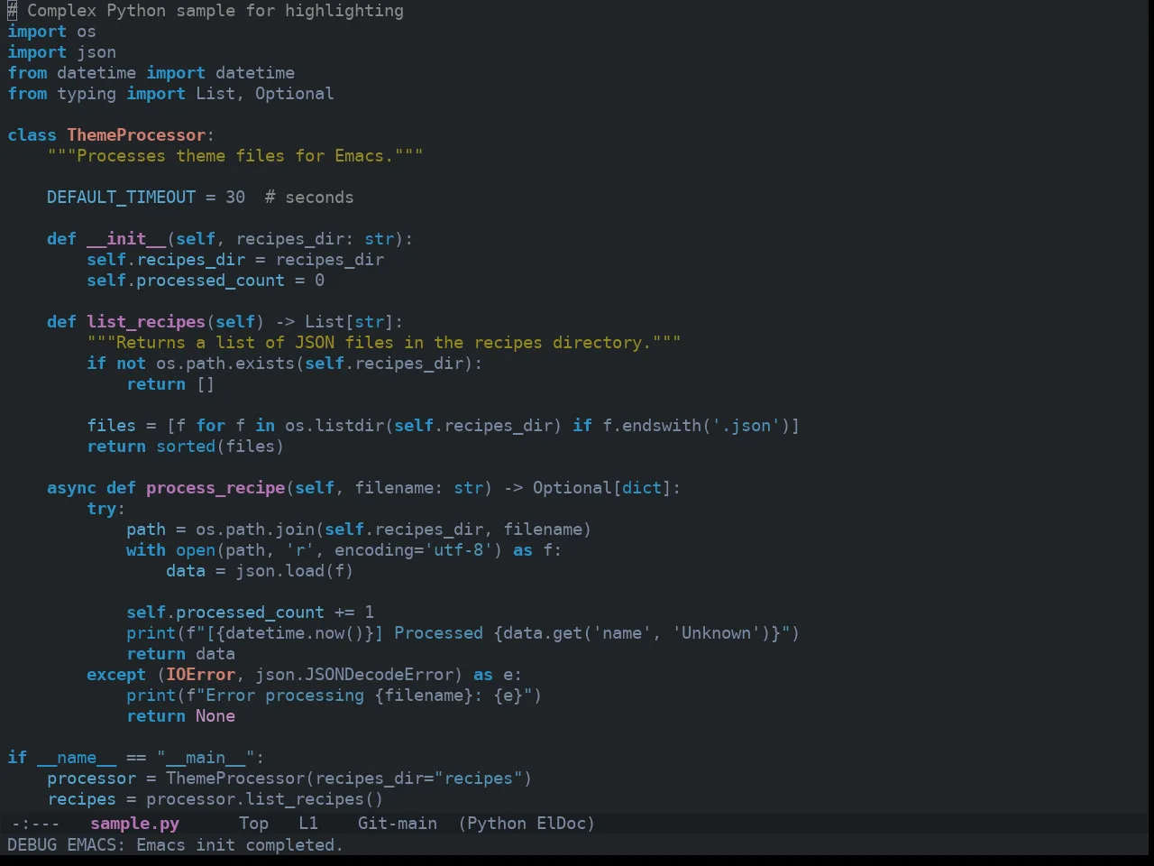Click the -:--- buffer status flags

click(35, 824)
